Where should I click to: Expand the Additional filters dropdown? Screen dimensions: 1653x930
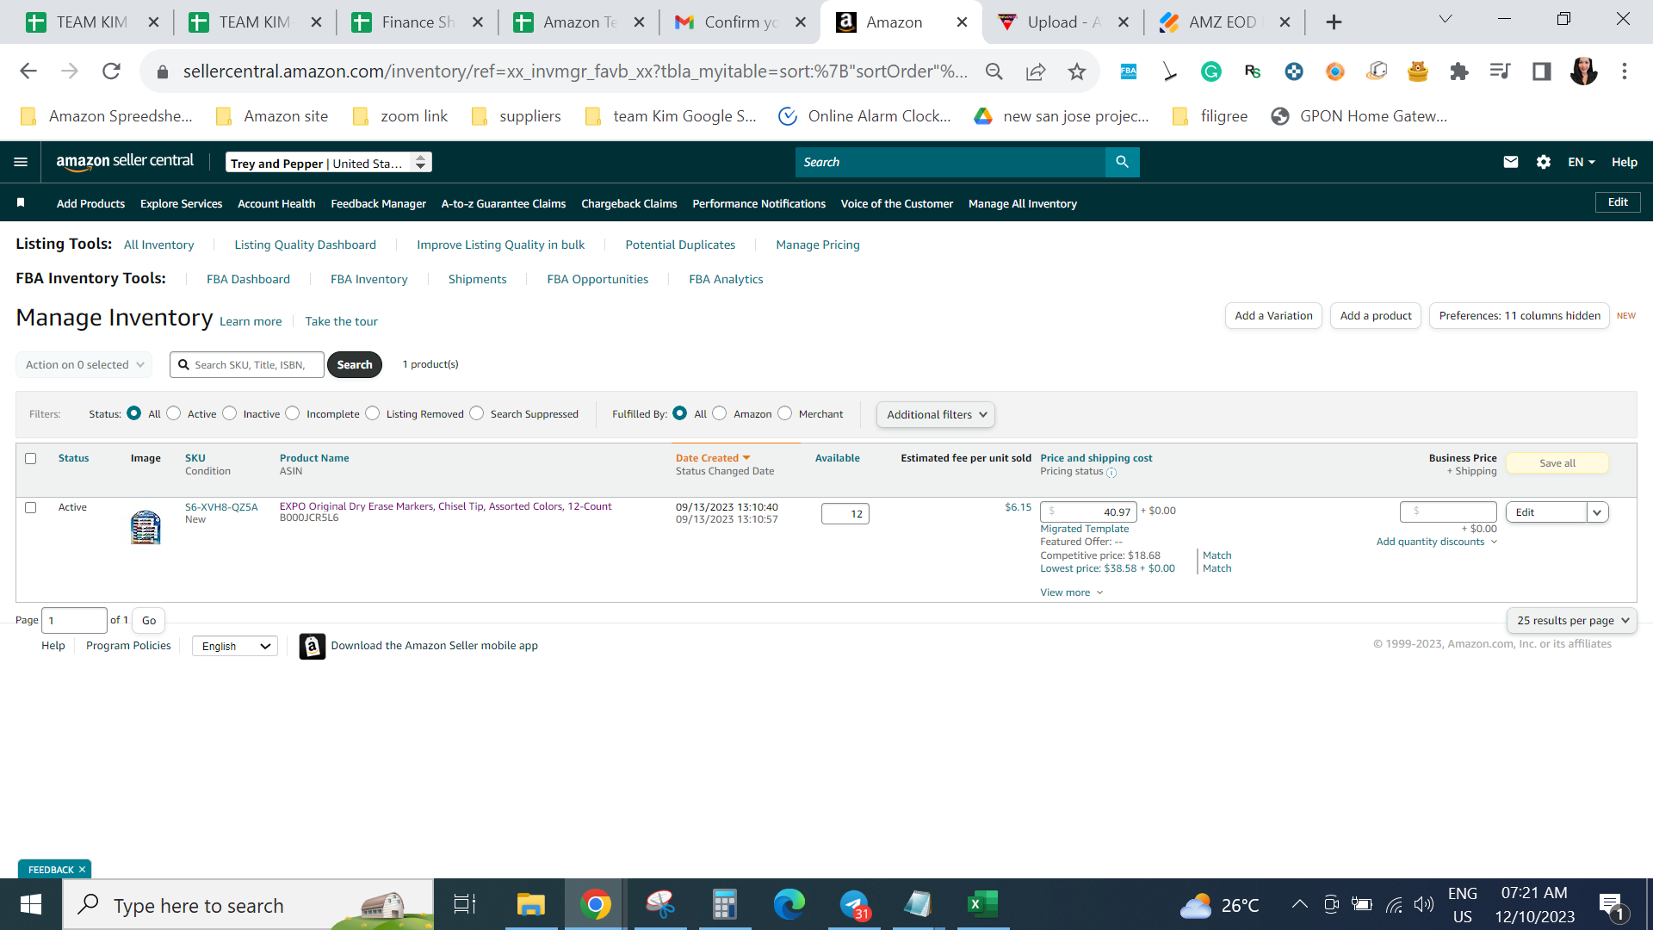click(936, 415)
